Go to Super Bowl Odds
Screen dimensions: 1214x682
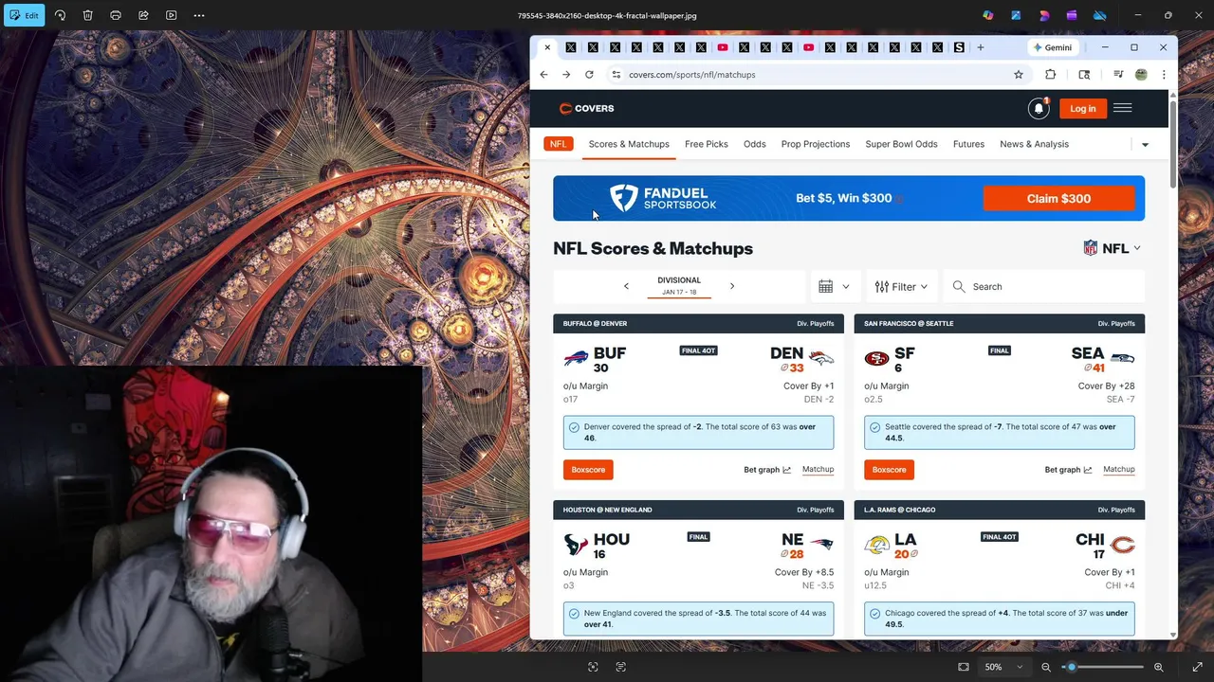pos(901,144)
